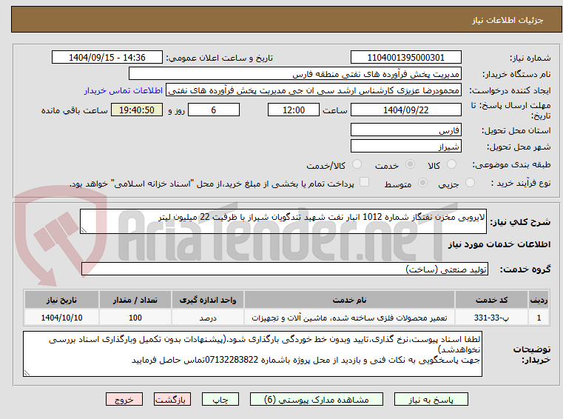Click the جزئیات اطلاعات نیاز header title
Viewport: 563px width, 419px height.
point(508,20)
